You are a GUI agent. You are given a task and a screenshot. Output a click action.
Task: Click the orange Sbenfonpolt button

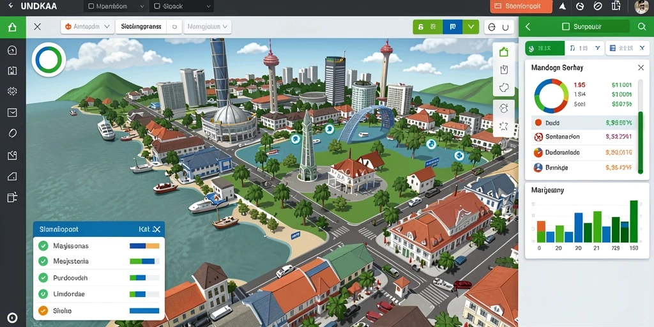521,6
